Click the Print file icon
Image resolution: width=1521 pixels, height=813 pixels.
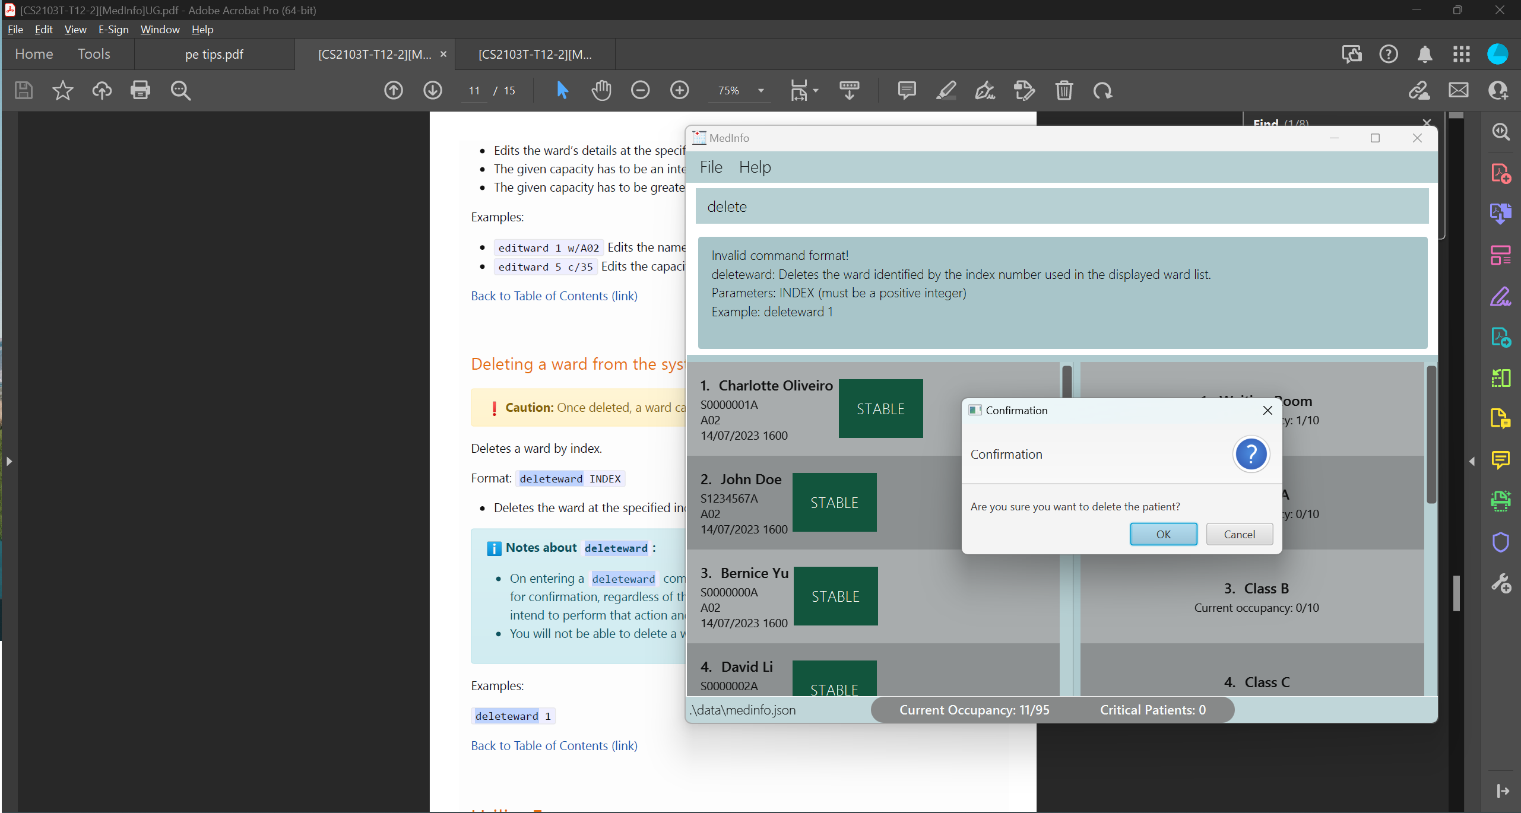coord(140,90)
